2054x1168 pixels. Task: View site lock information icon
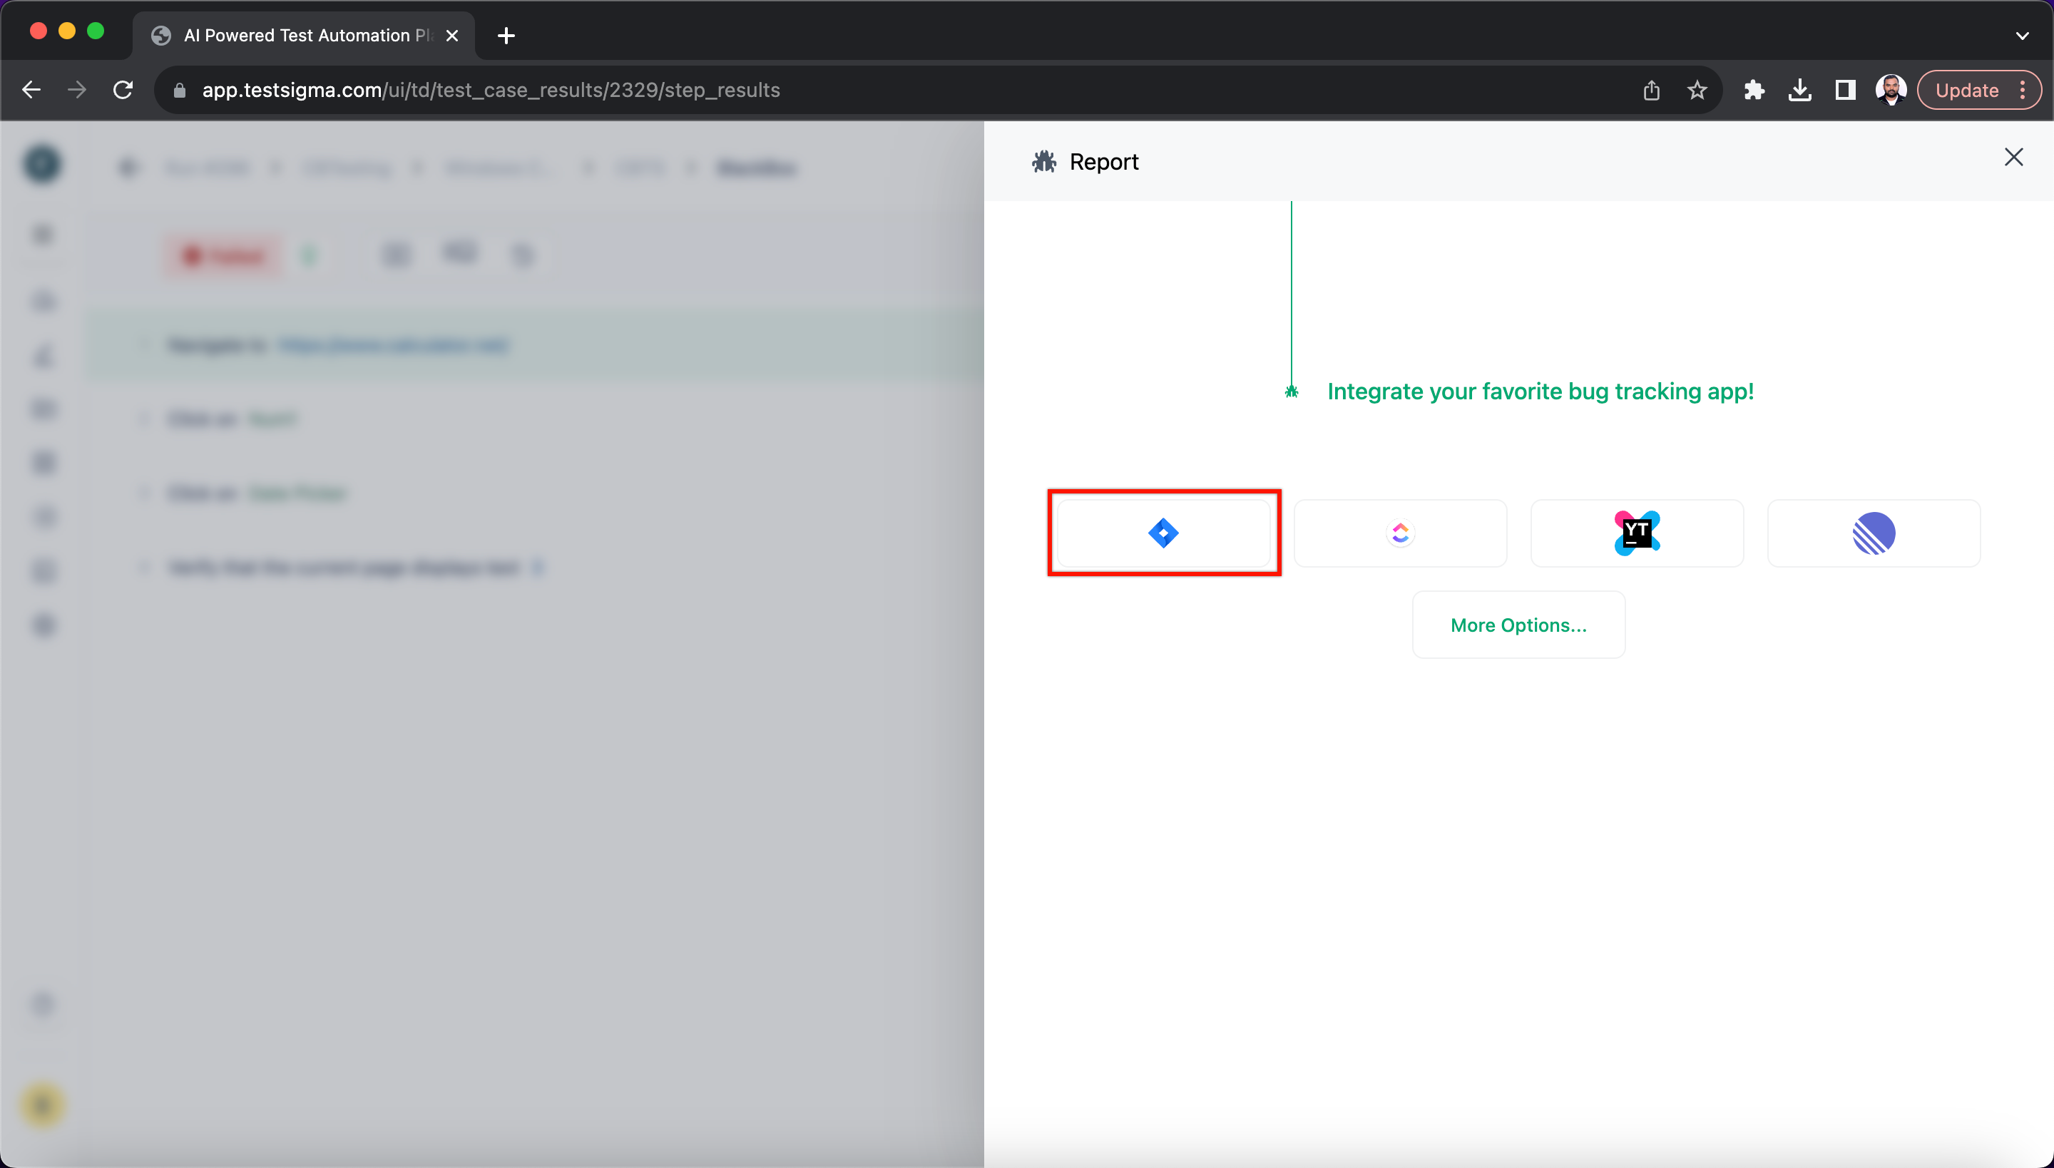pyautogui.click(x=180, y=90)
